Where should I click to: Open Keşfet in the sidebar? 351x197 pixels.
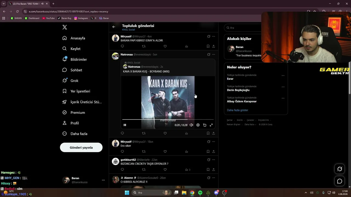coord(71,49)
